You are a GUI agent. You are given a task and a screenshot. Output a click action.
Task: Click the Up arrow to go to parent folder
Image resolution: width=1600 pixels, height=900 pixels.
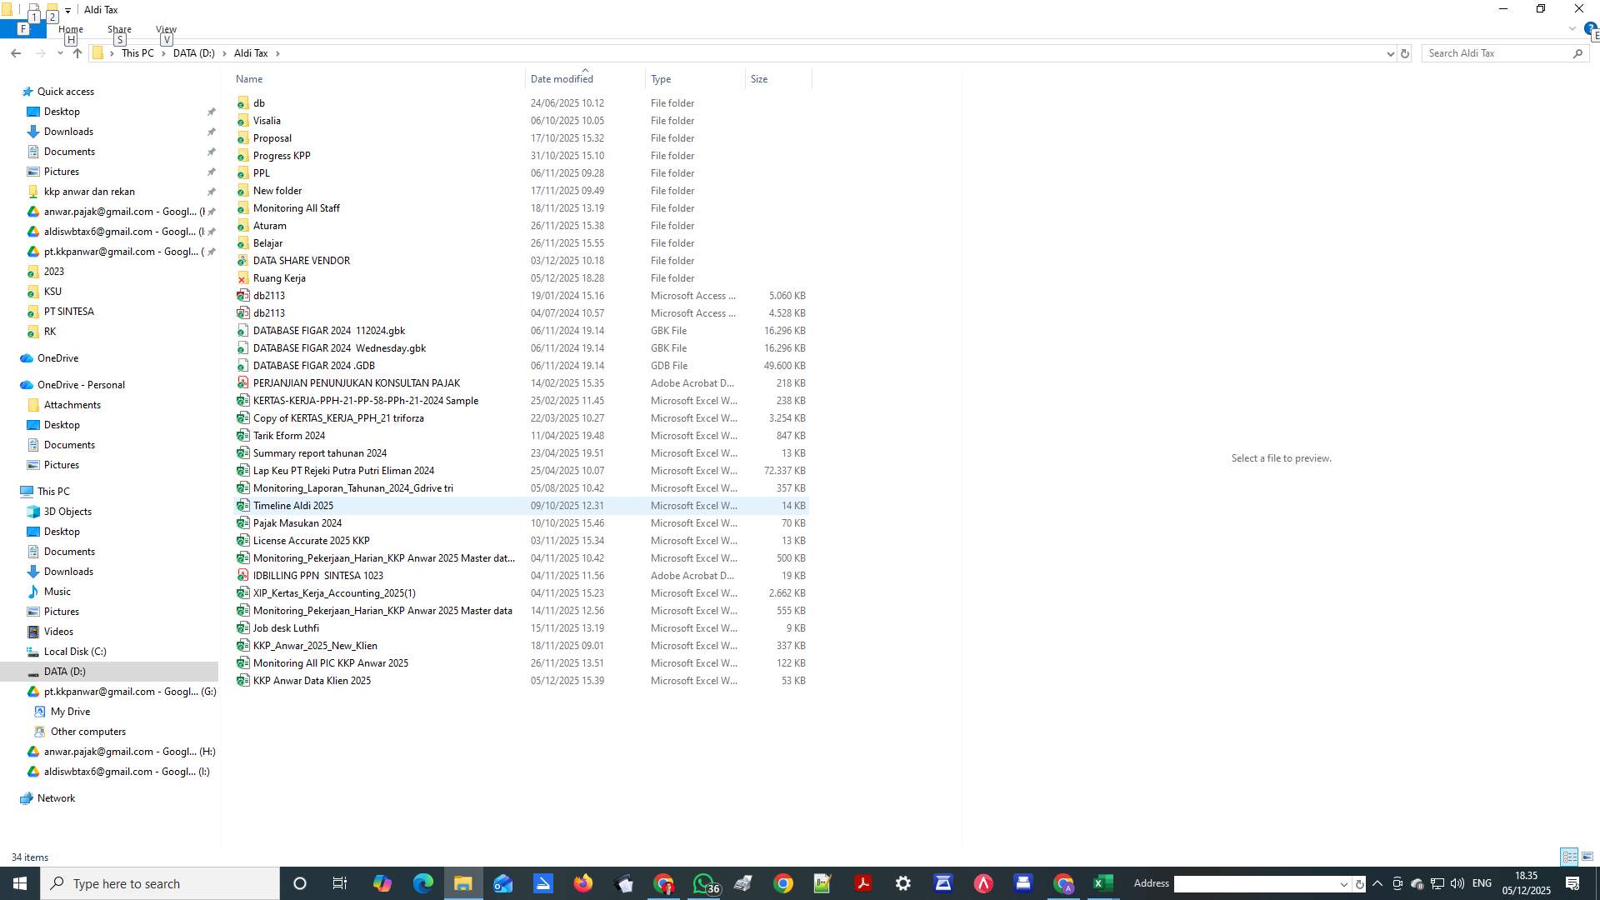click(77, 52)
